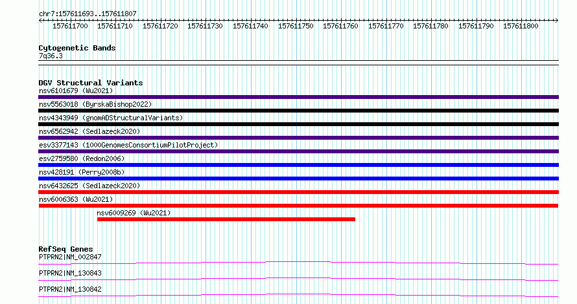The width and height of the screenshot is (577, 304).
Task: Click the chr7:157611693..157611807 region label
Action: point(88,14)
